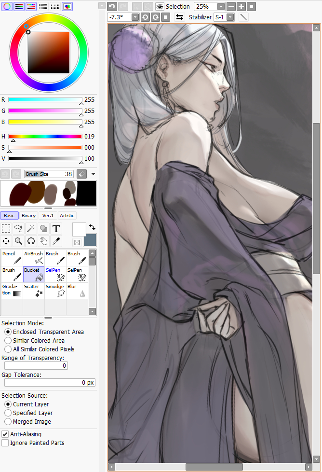The image size is (322, 472).
Task: Switch to the Binary tool tab
Action: point(28,215)
